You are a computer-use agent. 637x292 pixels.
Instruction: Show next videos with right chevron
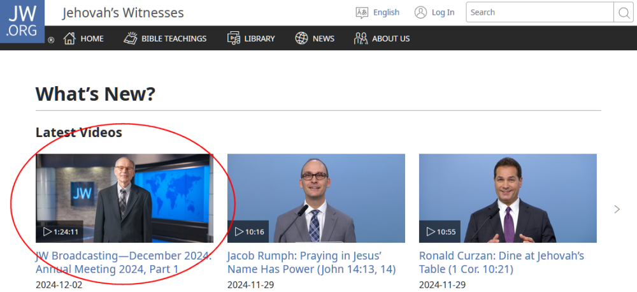point(616,209)
